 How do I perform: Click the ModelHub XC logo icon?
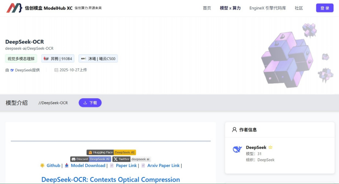click(14, 8)
